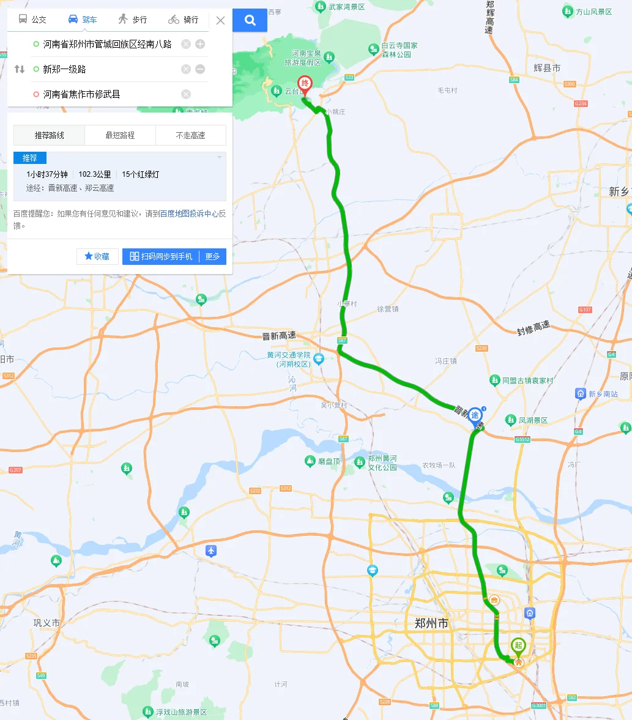This screenshot has width=632, height=720.
Task: Clear the 经南八路 starting point field
Action: coord(186,44)
